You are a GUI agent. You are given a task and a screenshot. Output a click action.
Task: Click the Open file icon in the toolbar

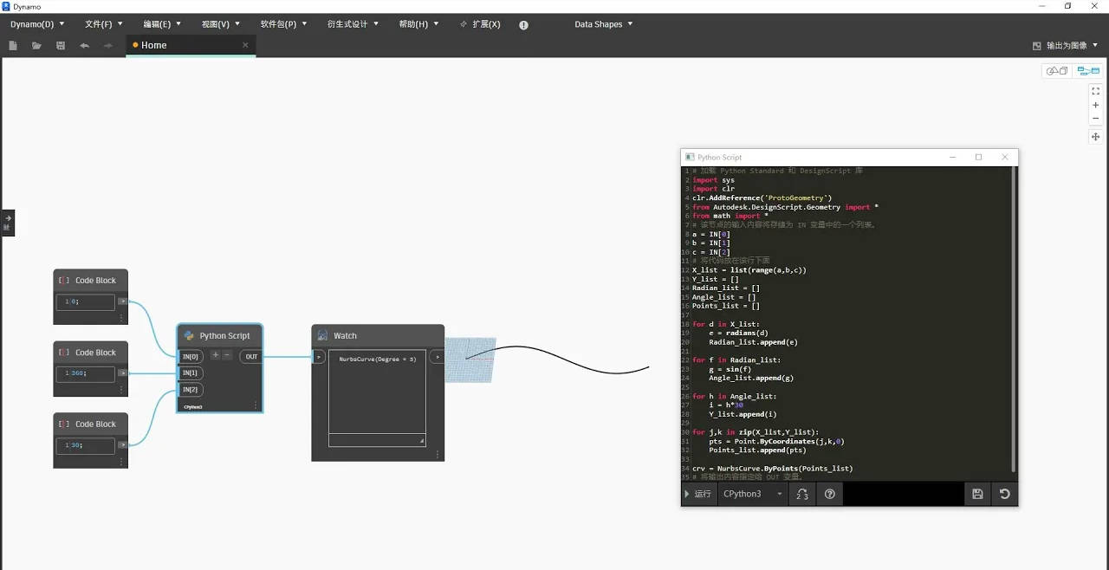pos(35,45)
